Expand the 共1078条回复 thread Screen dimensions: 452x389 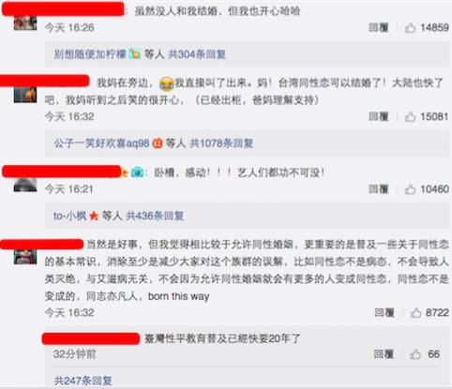(x=221, y=143)
